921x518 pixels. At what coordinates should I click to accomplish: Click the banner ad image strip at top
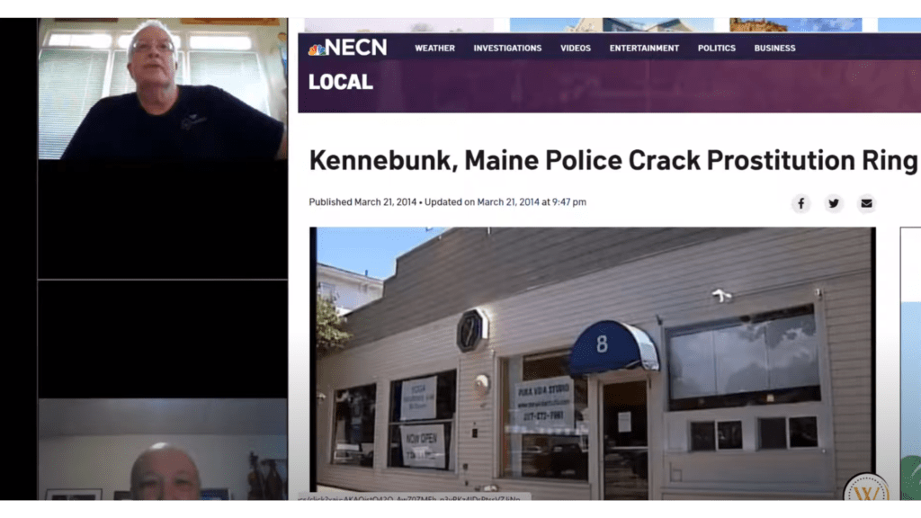pos(611,24)
